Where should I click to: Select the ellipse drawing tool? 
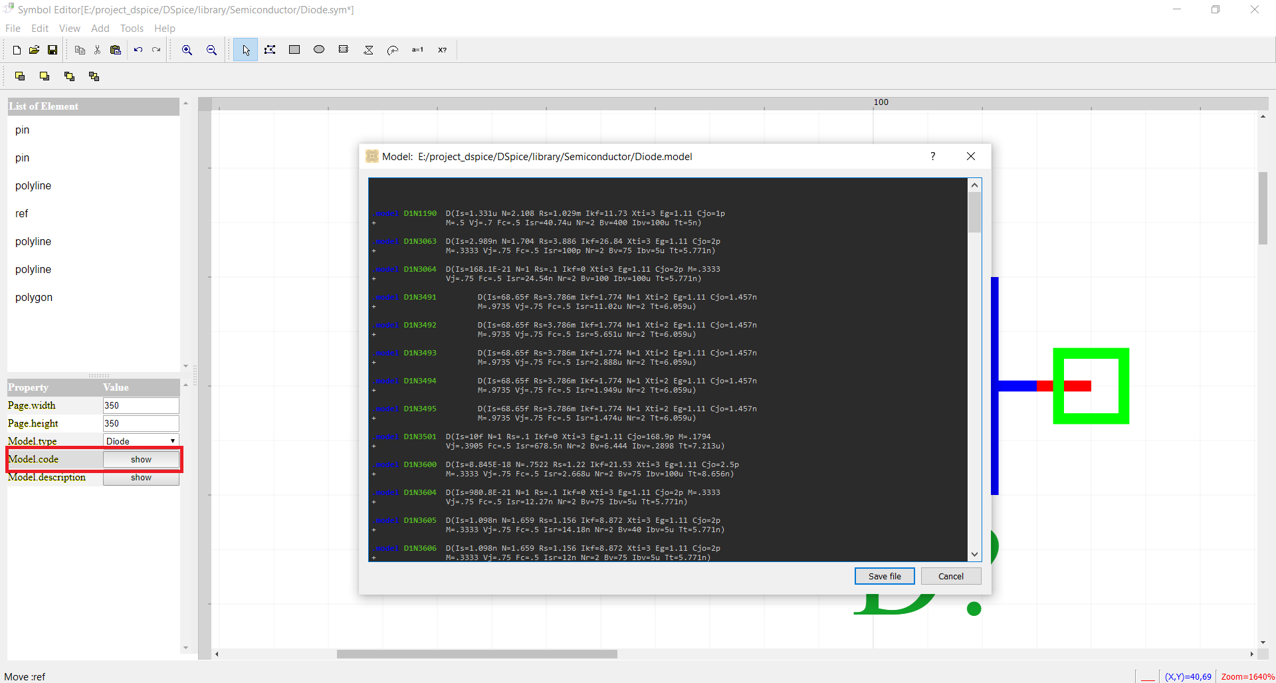(x=319, y=50)
